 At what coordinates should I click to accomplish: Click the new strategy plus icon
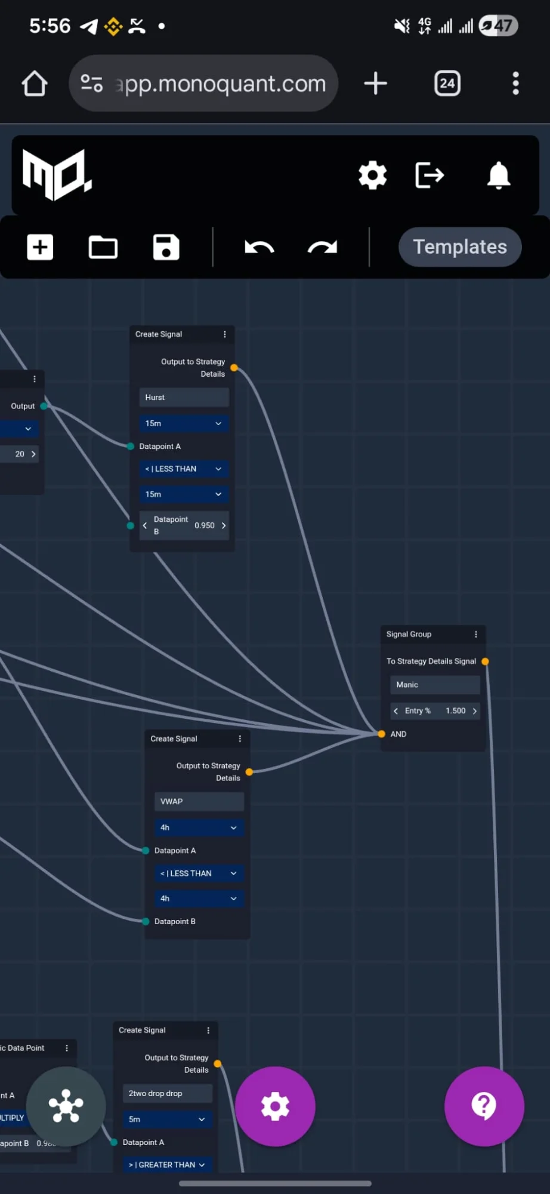pos(40,247)
